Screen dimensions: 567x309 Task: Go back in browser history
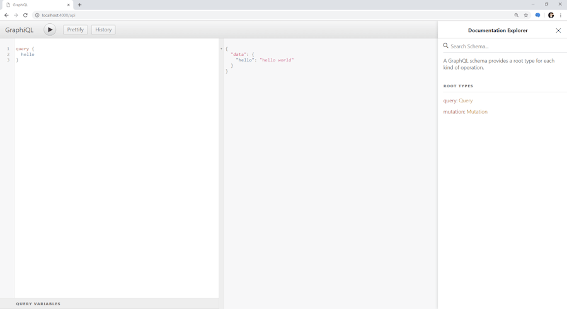click(x=6, y=15)
